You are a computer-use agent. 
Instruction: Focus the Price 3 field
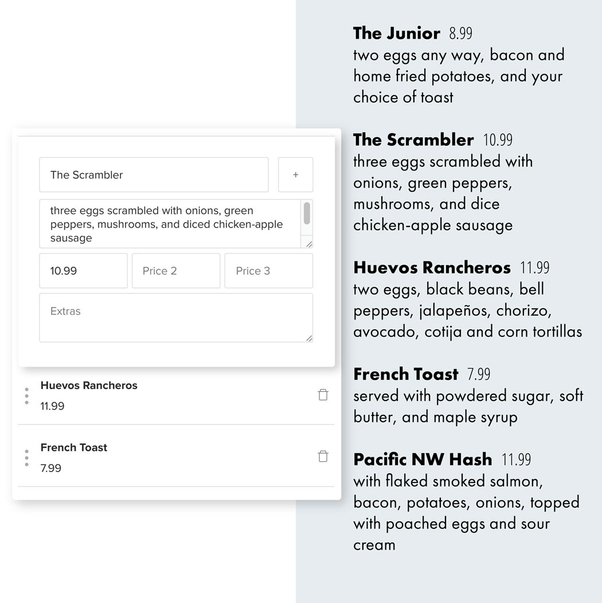tap(268, 271)
